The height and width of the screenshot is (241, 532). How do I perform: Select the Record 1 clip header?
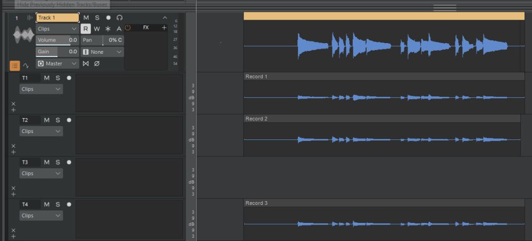tap(384, 77)
